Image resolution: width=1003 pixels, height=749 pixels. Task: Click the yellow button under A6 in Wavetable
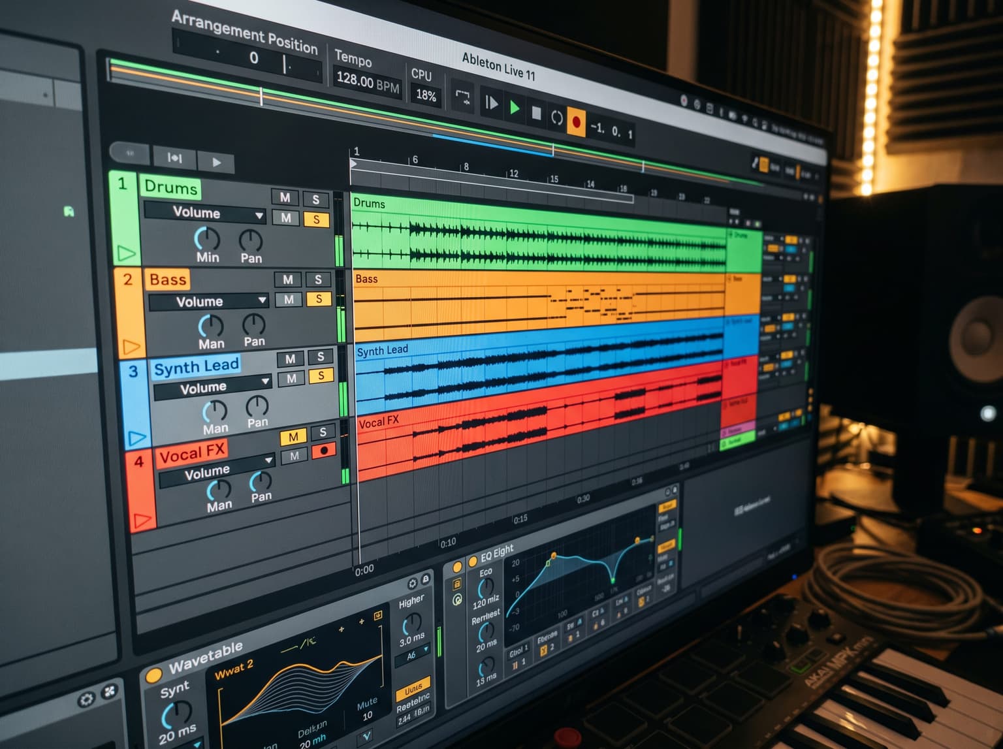[413, 688]
